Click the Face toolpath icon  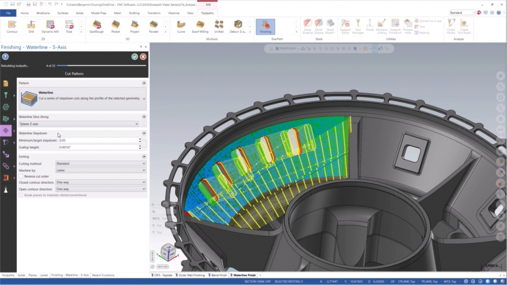click(x=69, y=26)
